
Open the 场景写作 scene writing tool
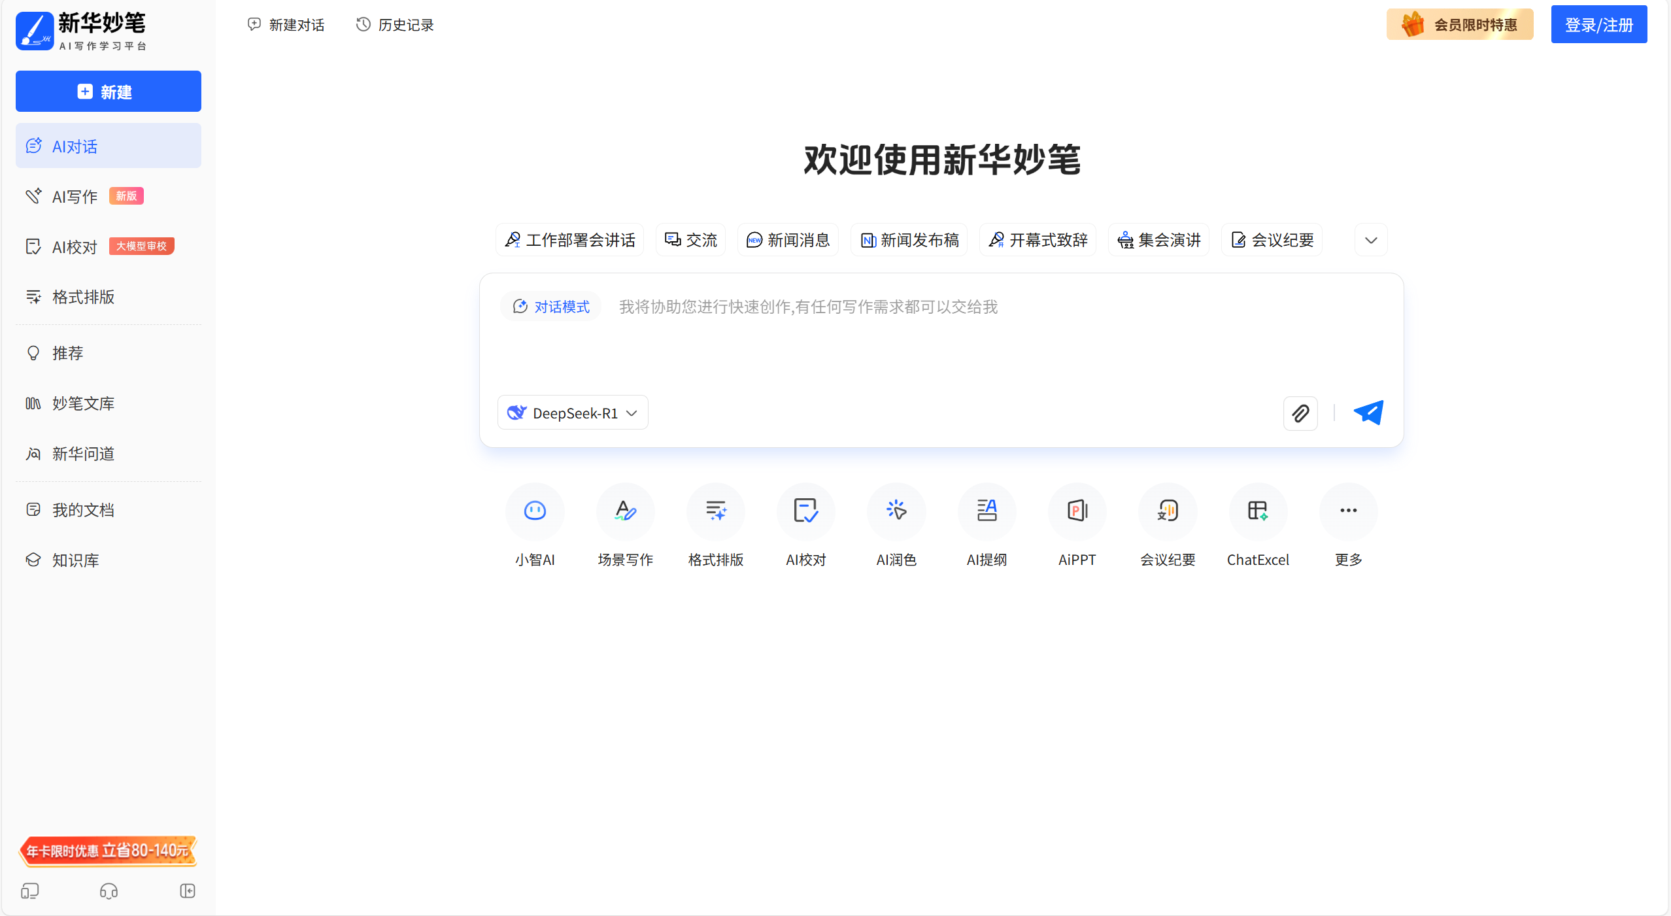point(624,512)
